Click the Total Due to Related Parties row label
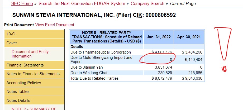Viewport: 243px width, 110px height. point(94,78)
